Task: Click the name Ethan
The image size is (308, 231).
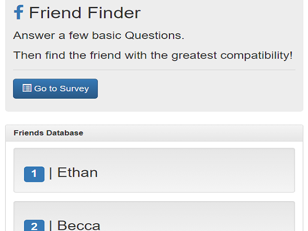Action: pos(77,172)
